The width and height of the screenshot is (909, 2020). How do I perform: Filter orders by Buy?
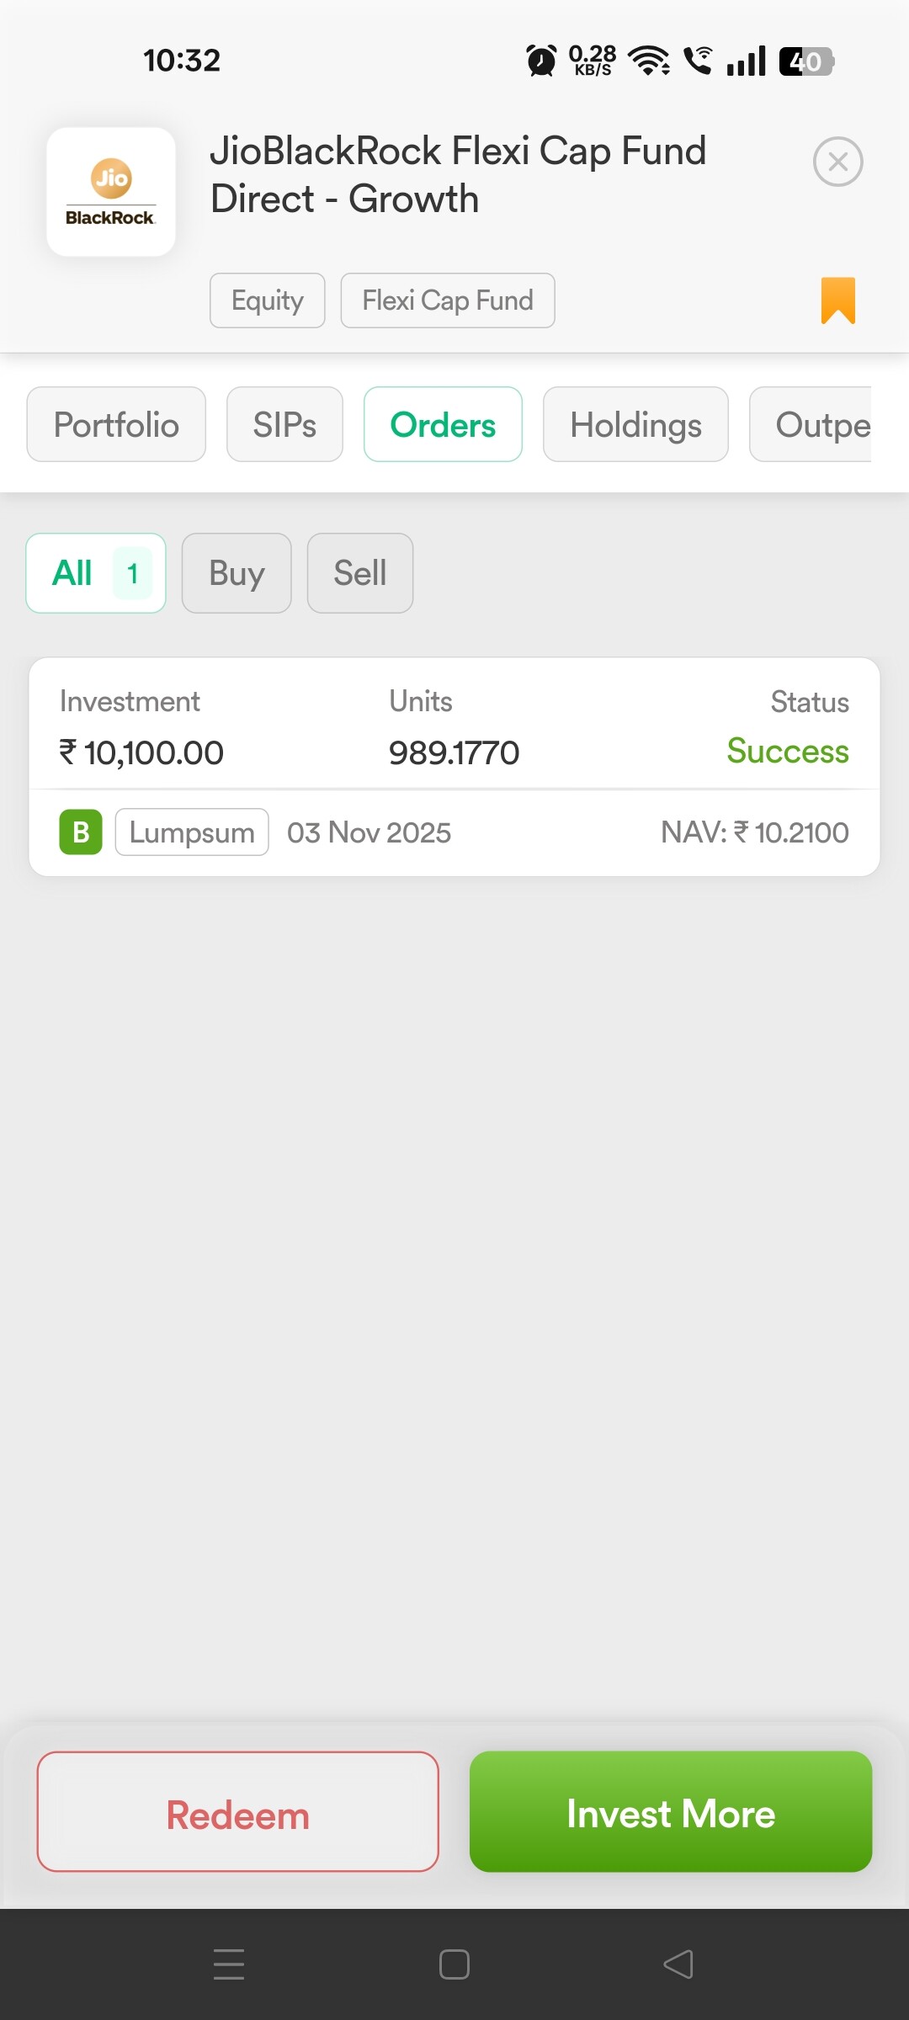(x=237, y=573)
